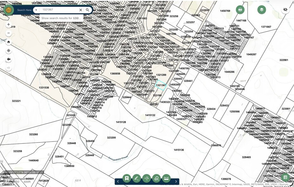The image size is (294, 187).
Task: Focus the search input field
Action: (59, 10)
